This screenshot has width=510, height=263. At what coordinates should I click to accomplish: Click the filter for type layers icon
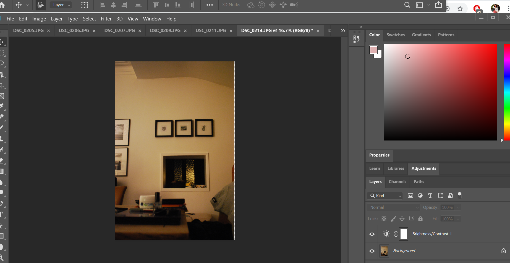430,196
